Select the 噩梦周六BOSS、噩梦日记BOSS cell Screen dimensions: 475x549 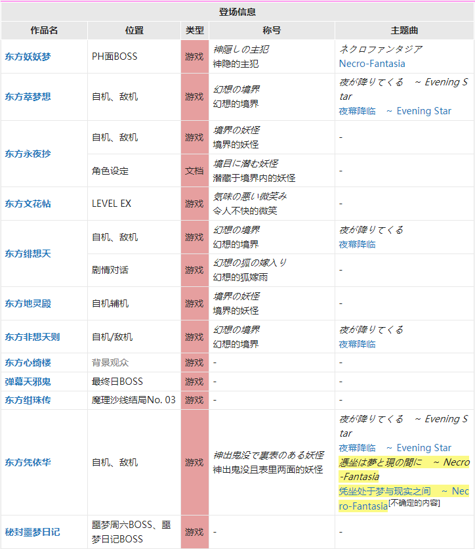click(134, 532)
